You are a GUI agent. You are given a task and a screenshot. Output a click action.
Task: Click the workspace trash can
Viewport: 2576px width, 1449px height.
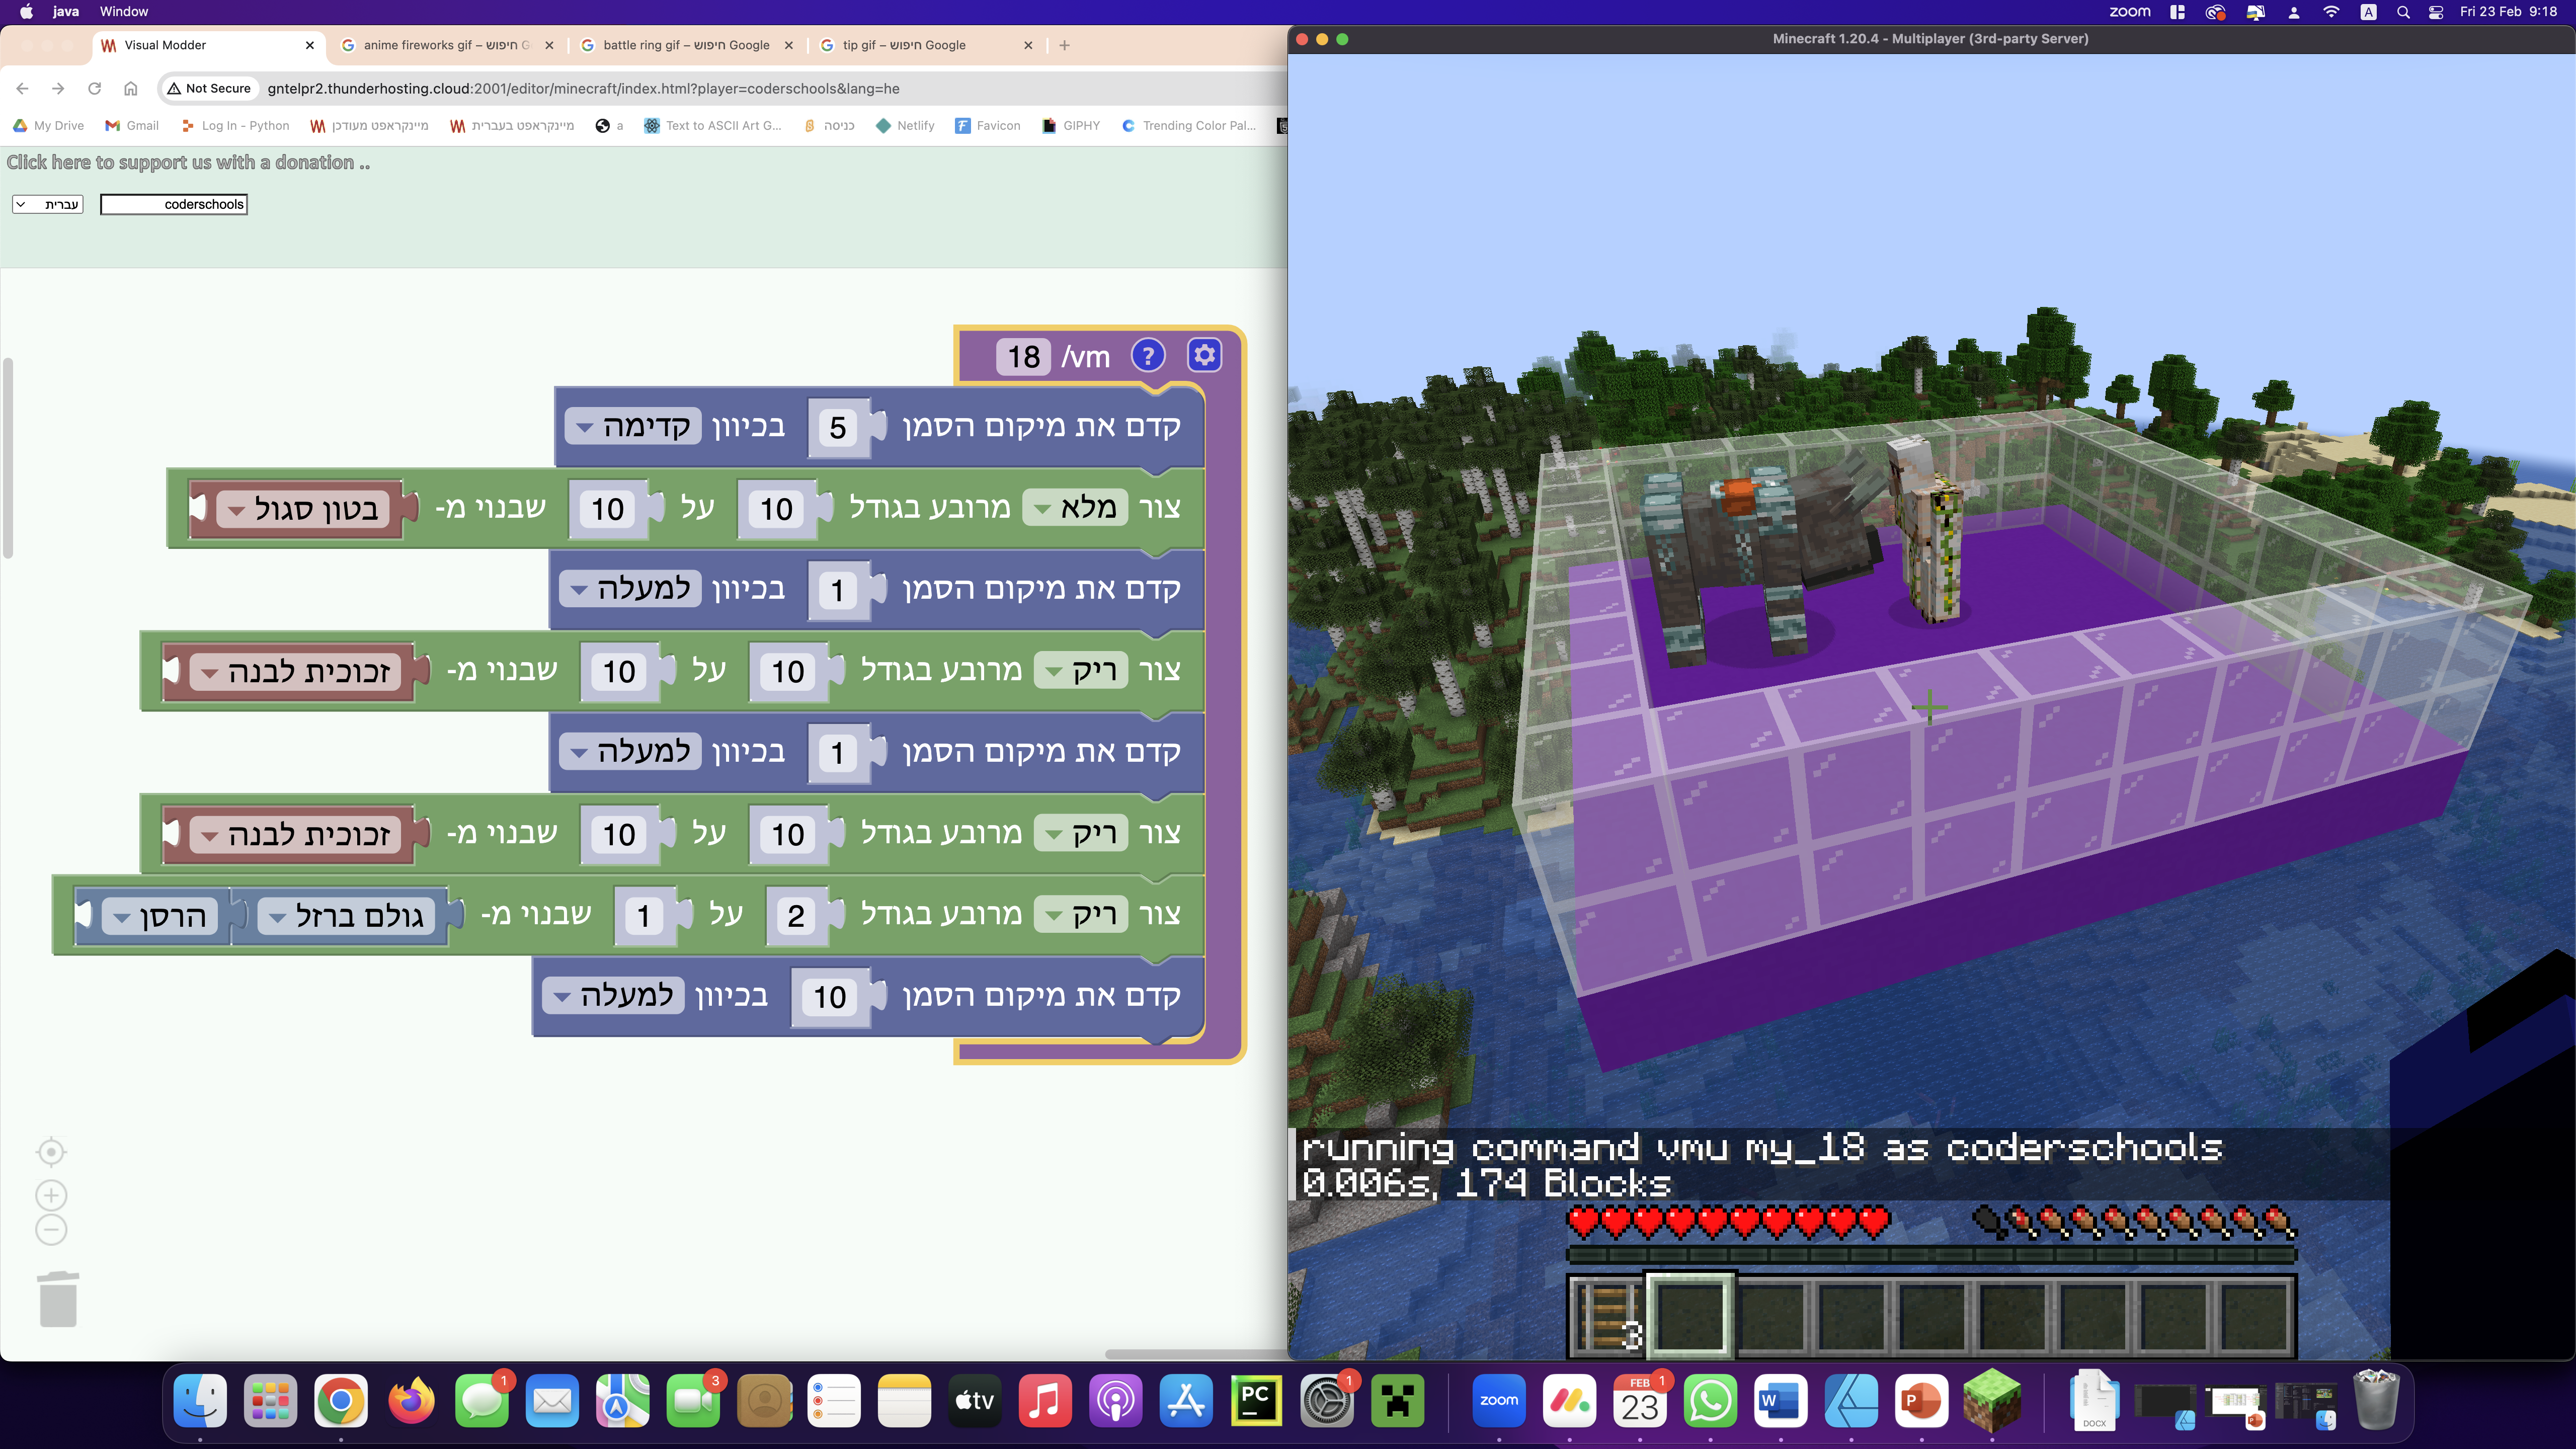click(58, 1299)
